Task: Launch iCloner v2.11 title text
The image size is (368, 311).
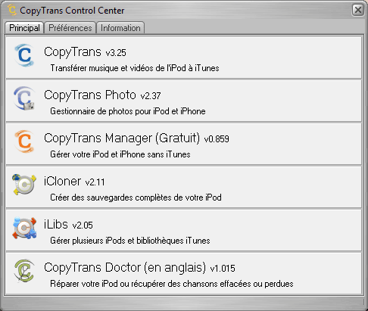Action: [x=74, y=182]
